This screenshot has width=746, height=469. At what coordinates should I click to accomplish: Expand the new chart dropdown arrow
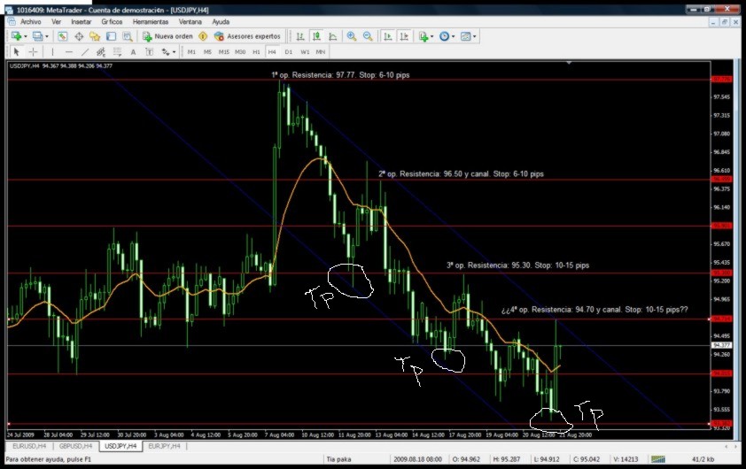pyautogui.click(x=25, y=36)
